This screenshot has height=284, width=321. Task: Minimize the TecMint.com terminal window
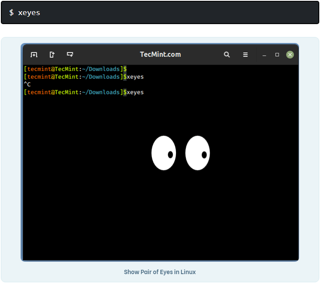coord(264,55)
